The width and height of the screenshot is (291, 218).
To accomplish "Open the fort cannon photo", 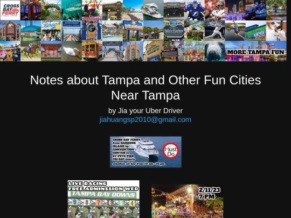I will tap(154, 31).
